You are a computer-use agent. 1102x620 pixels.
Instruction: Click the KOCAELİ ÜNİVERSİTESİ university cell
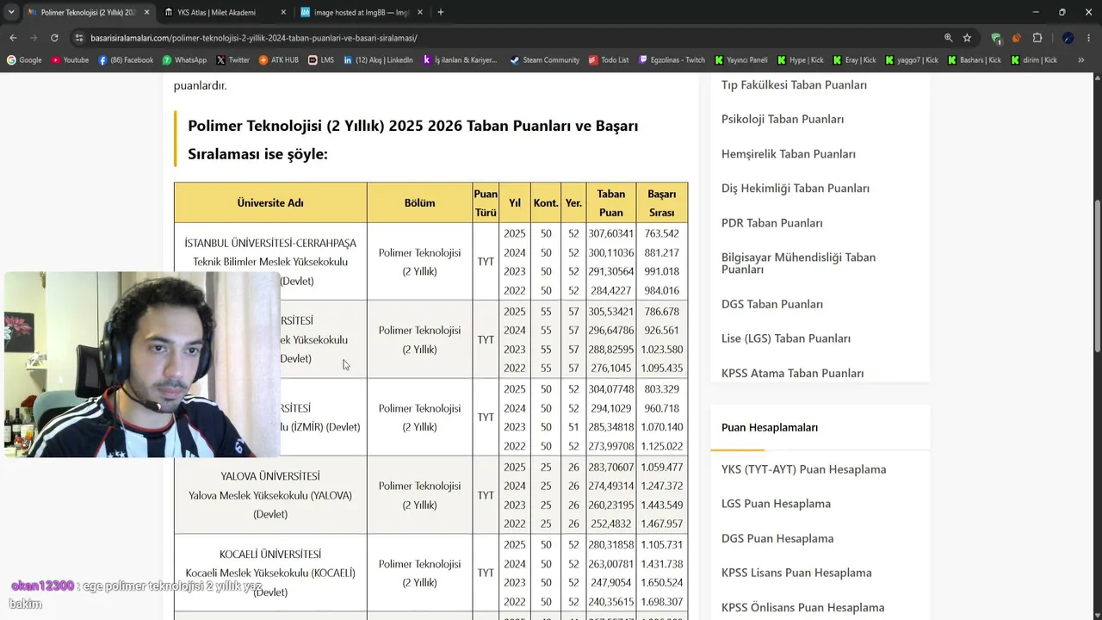[270, 573]
